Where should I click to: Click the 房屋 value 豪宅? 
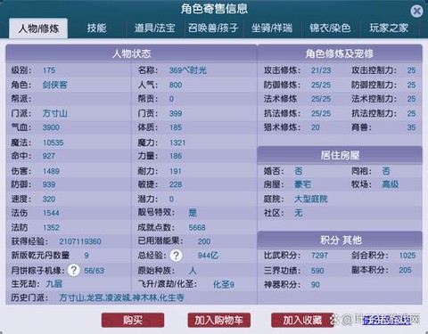point(302,184)
